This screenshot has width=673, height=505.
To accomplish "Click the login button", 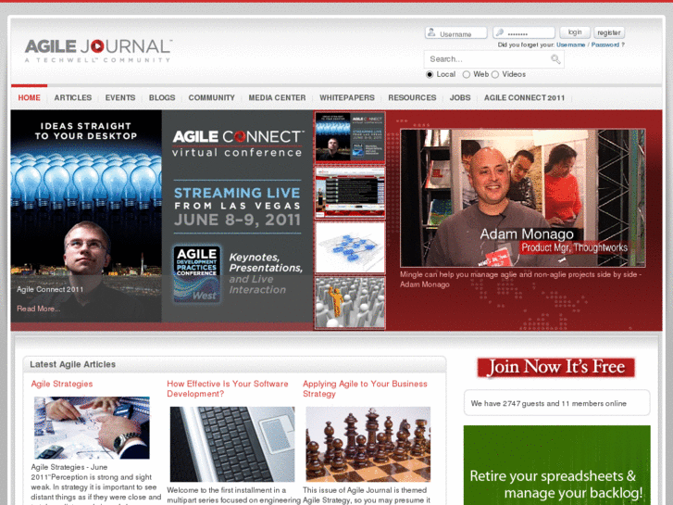I will [x=575, y=32].
